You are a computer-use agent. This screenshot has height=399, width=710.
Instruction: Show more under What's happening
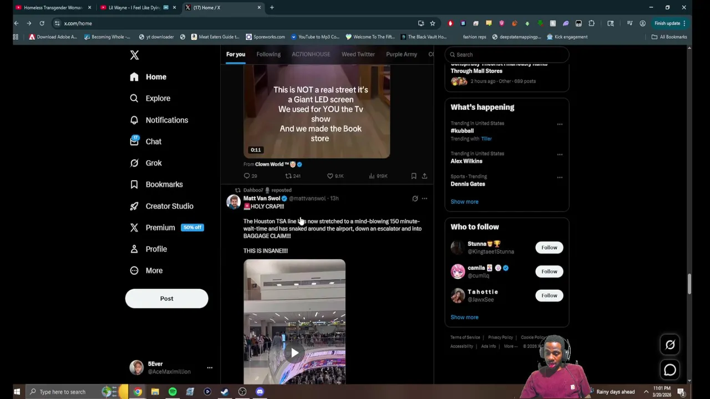click(x=464, y=202)
